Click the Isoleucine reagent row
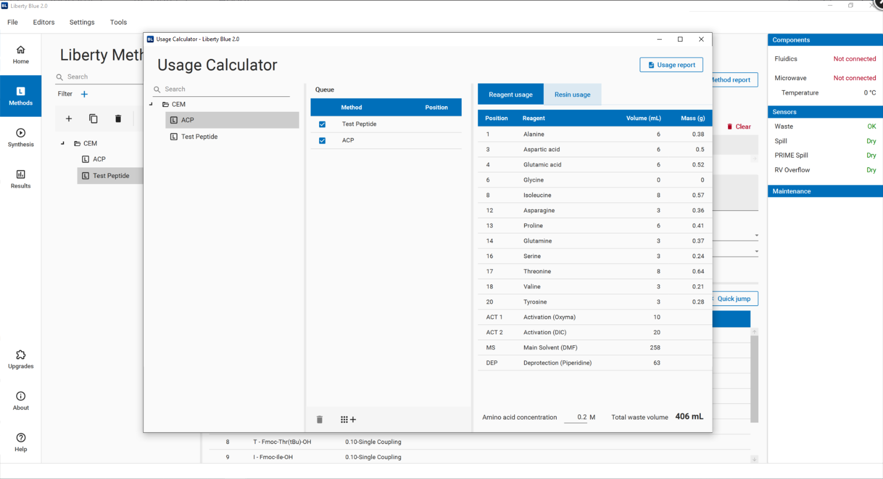Screen dimensions: 883x479 point(595,195)
